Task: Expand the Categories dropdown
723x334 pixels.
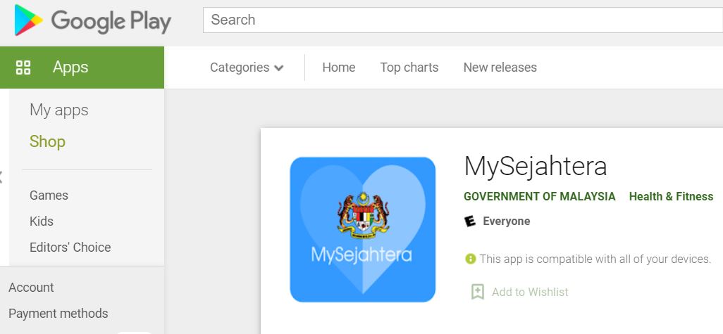Action: click(x=240, y=68)
